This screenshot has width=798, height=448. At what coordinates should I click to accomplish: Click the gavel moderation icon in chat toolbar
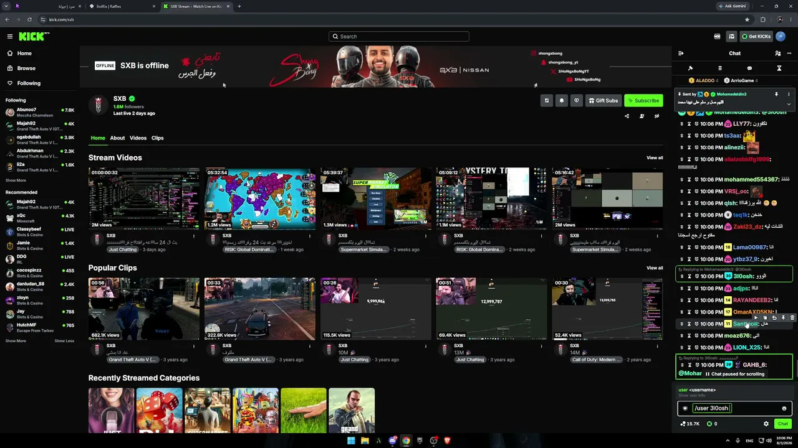pos(690,68)
